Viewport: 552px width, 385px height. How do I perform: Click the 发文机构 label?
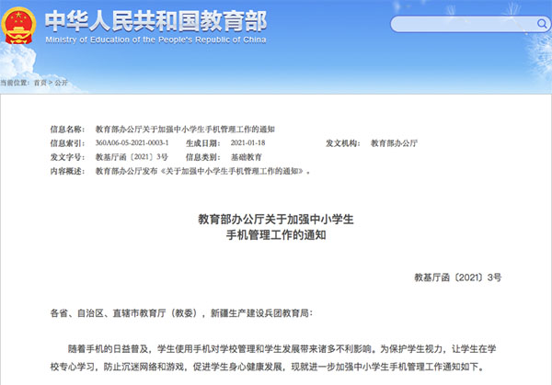(x=342, y=143)
